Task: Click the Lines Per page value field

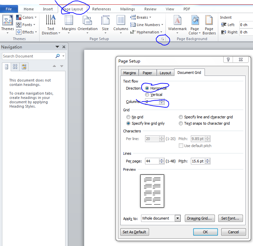Action: pos(152,161)
